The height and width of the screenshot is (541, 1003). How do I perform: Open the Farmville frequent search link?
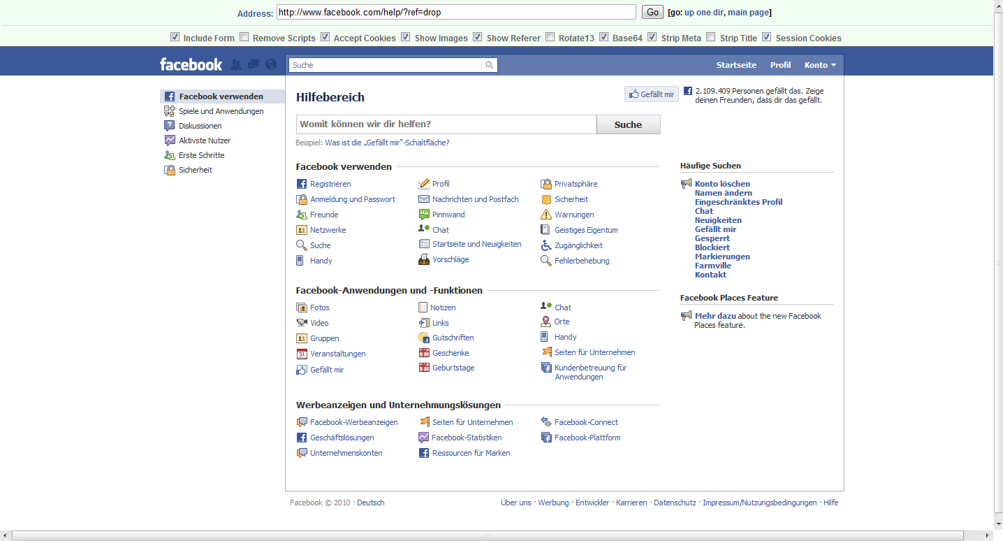pos(713,266)
